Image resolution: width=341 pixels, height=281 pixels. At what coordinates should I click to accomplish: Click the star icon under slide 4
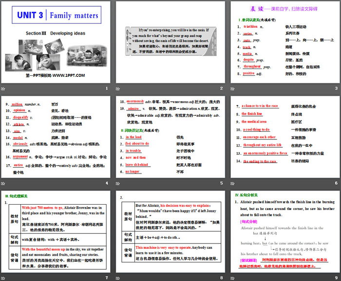[4, 183]
